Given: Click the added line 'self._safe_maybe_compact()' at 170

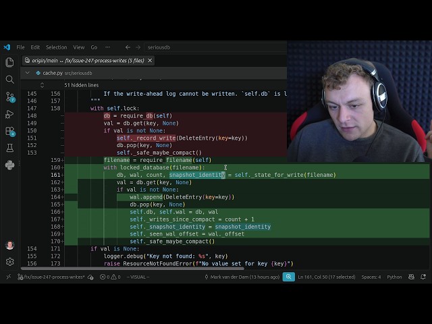Looking at the screenshot, I should [172, 242].
